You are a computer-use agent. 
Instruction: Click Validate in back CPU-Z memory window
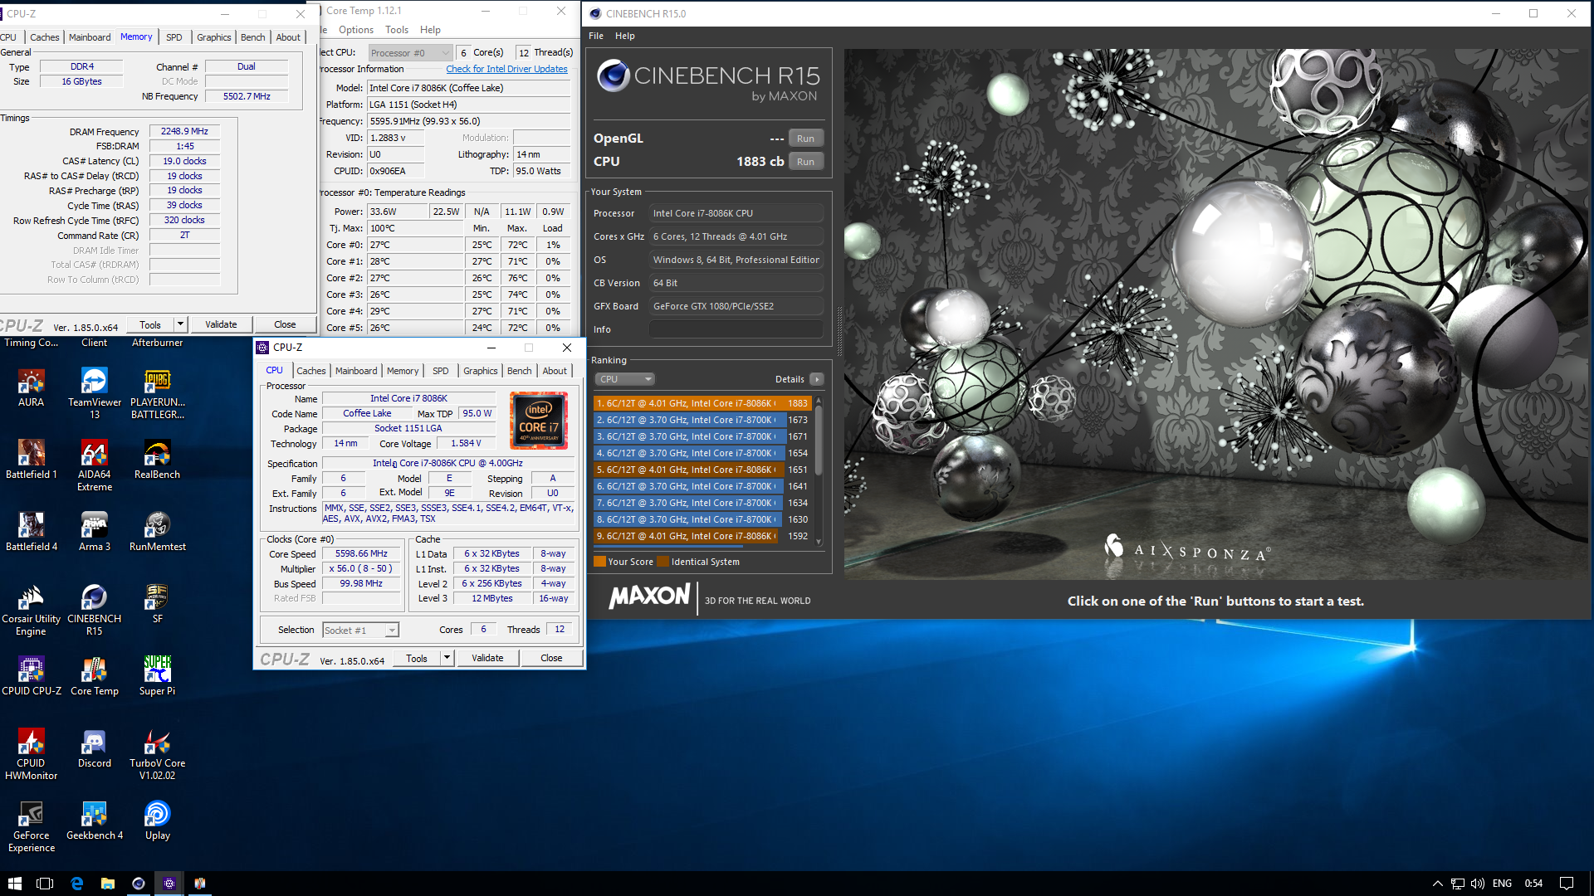tap(221, 324)
